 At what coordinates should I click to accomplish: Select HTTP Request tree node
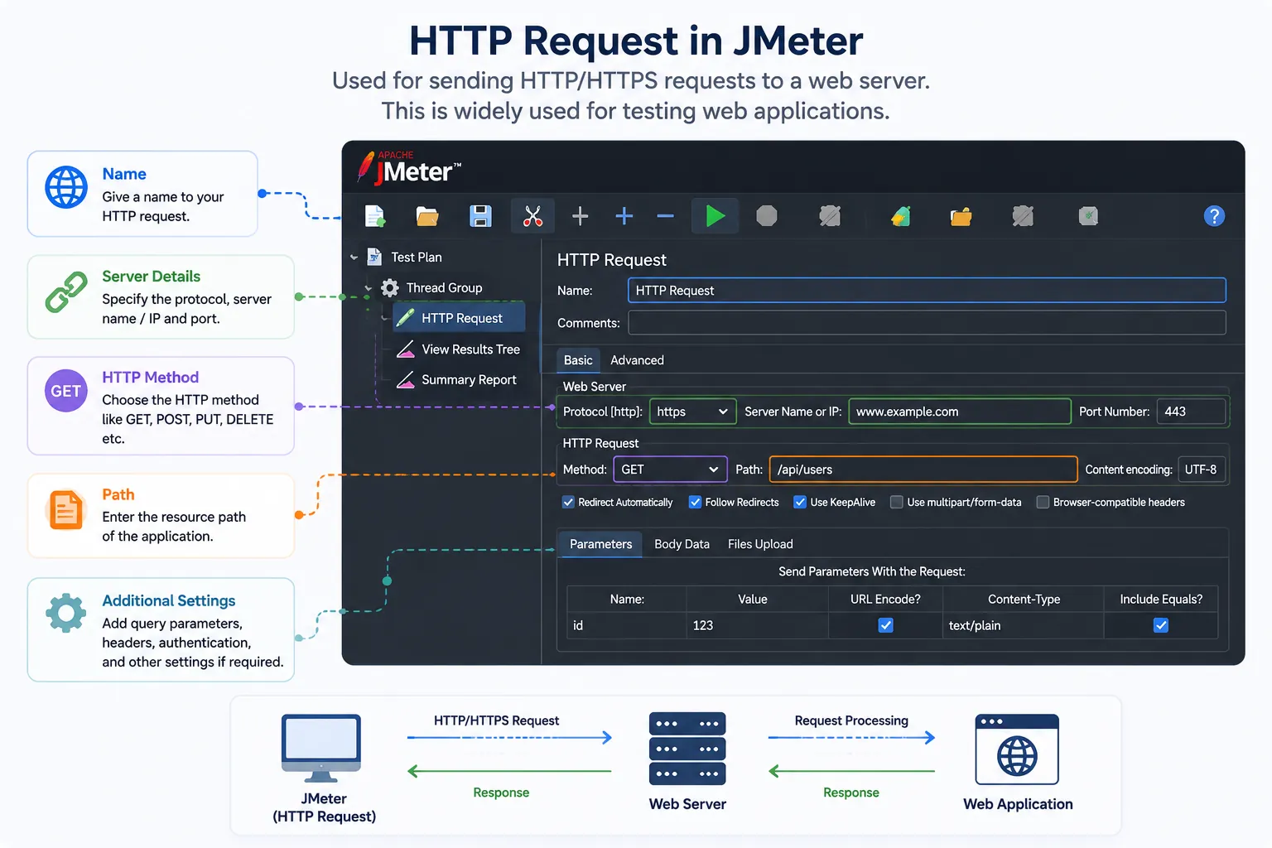click(x=459, y=318)
